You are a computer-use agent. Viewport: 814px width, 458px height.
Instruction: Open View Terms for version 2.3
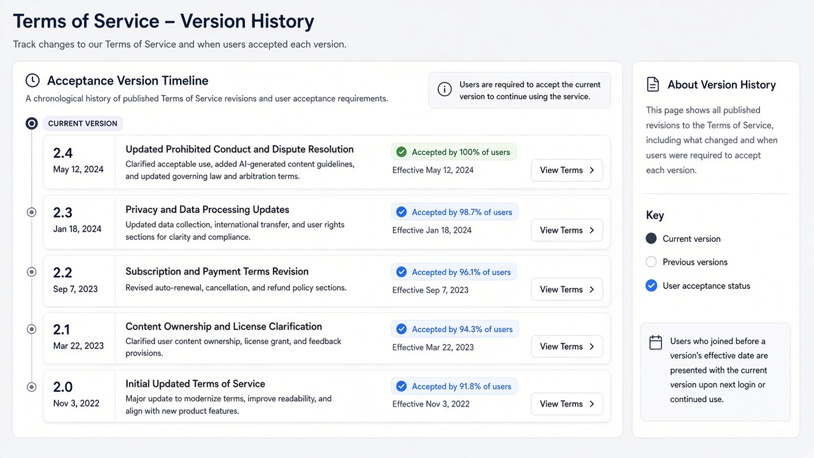coord(567,230)
